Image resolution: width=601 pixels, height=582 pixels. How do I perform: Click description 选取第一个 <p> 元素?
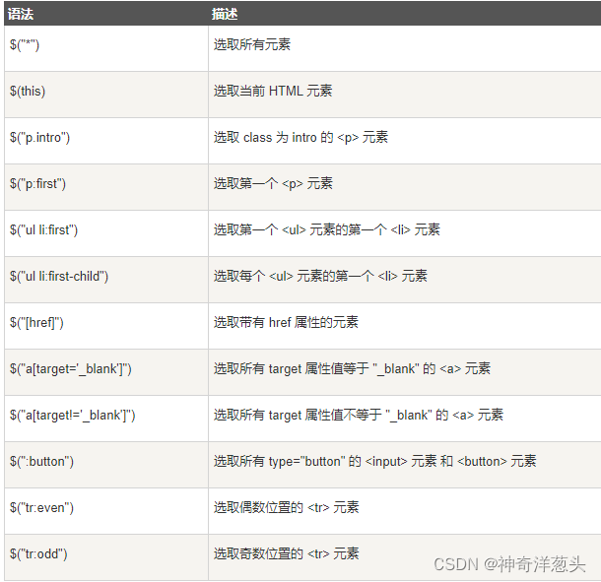273,183
